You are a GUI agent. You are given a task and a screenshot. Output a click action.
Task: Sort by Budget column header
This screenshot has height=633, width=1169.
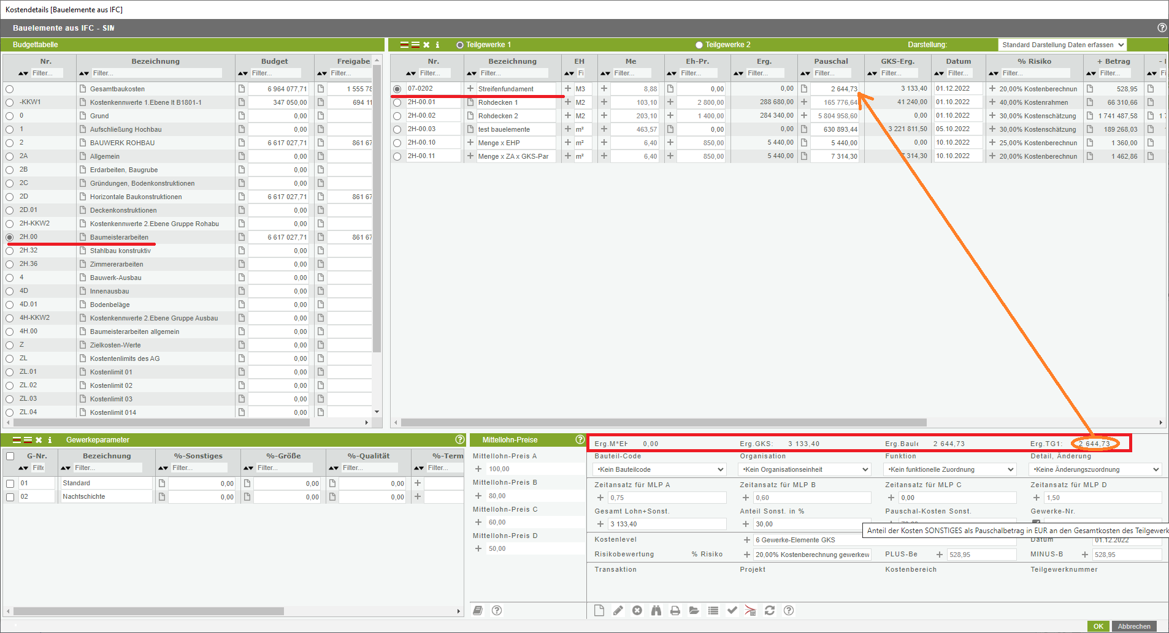point(274,61)
